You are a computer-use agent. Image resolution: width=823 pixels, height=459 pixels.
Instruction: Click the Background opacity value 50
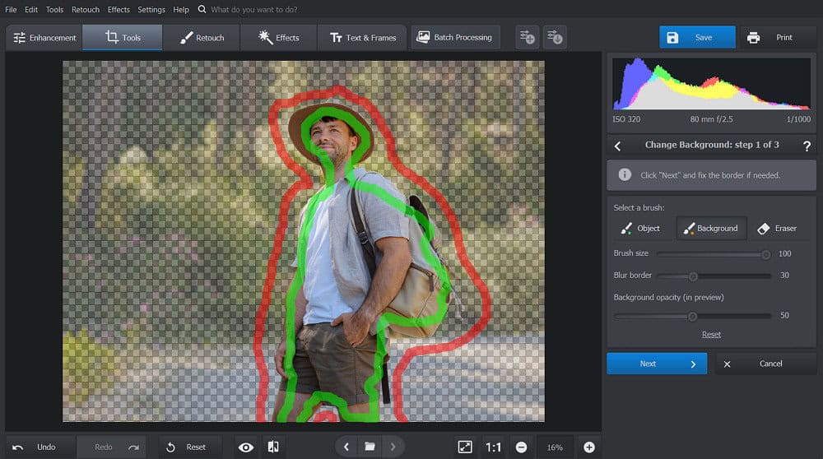784,315
